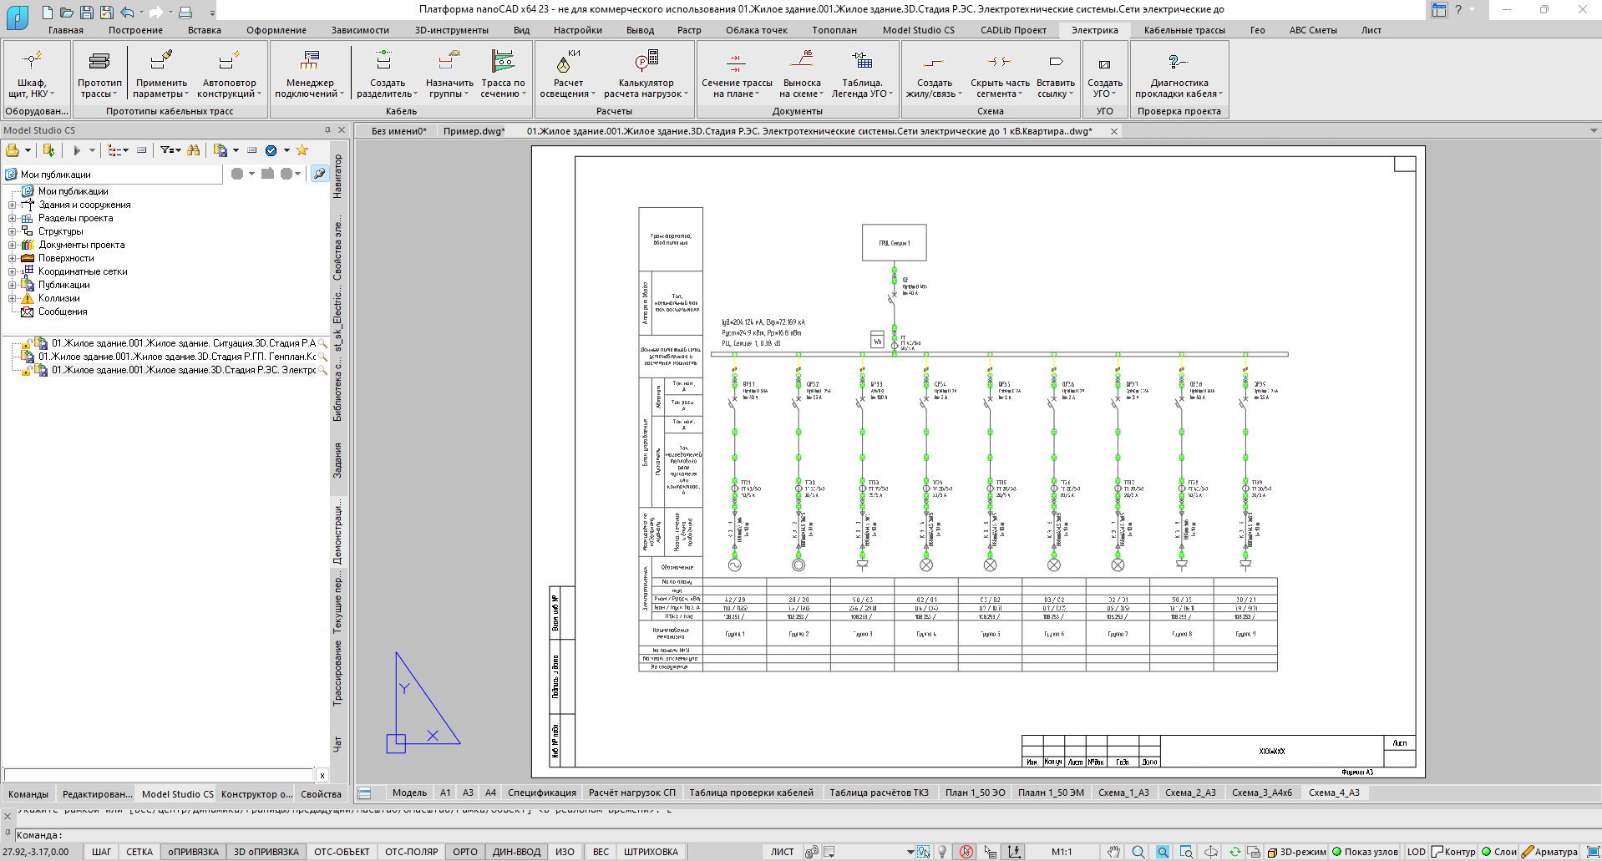Toggle СЕТКА grid display
The height and width of the screenshot is (861, 1602).
[139, 852]
